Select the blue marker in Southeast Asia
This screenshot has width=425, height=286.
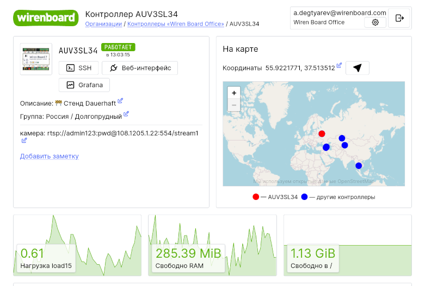(x=359, y=166)
